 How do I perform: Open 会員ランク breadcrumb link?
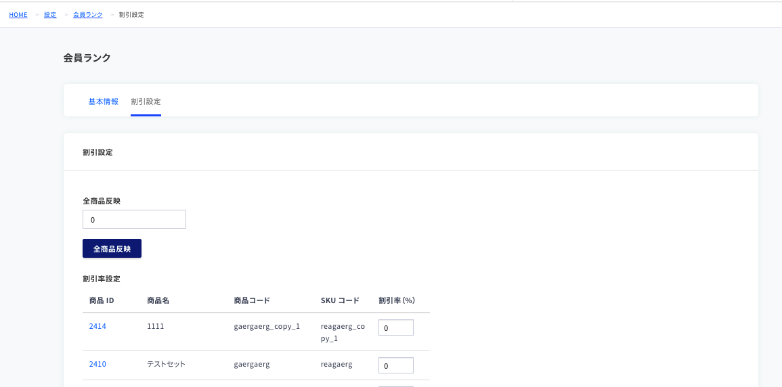point(88,15)
